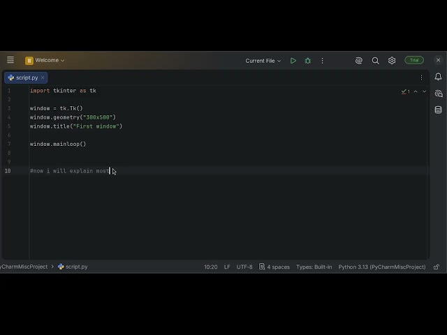Viewport: 447px width, 335px height.
Task: Open the hamburger main menu
Action: (x=10, y=60)
